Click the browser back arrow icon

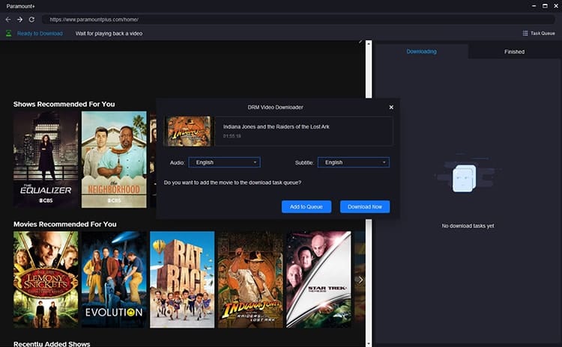(8, 19)
